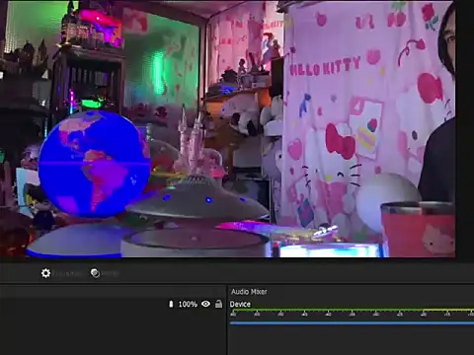
Task: Open source Properties via gear icon
Action: (x=45, y=273)
